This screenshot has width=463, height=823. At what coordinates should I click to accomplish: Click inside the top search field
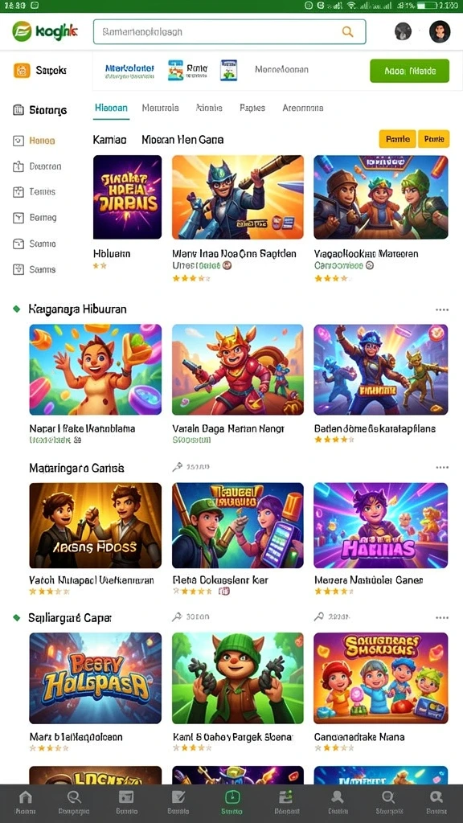pos(229,31)
